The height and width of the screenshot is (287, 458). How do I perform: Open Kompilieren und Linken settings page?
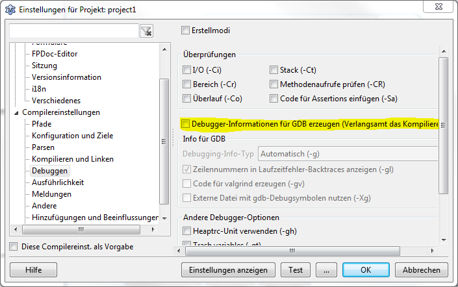coord(73,159)
